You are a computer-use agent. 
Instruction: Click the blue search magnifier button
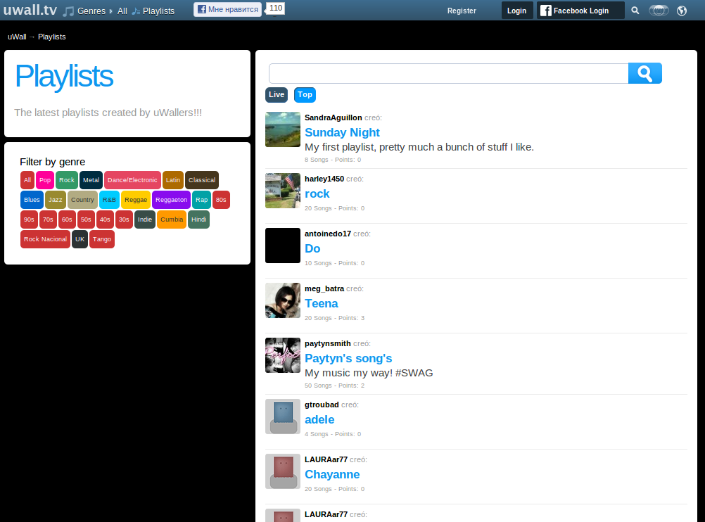tap(644, 73)
